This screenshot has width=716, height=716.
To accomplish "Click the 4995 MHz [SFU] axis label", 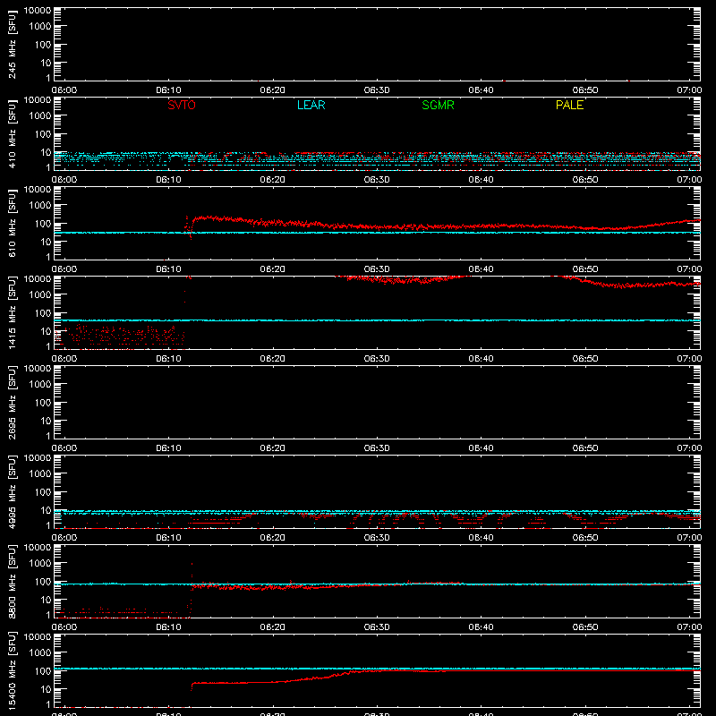I will click(x=13, y=491).
